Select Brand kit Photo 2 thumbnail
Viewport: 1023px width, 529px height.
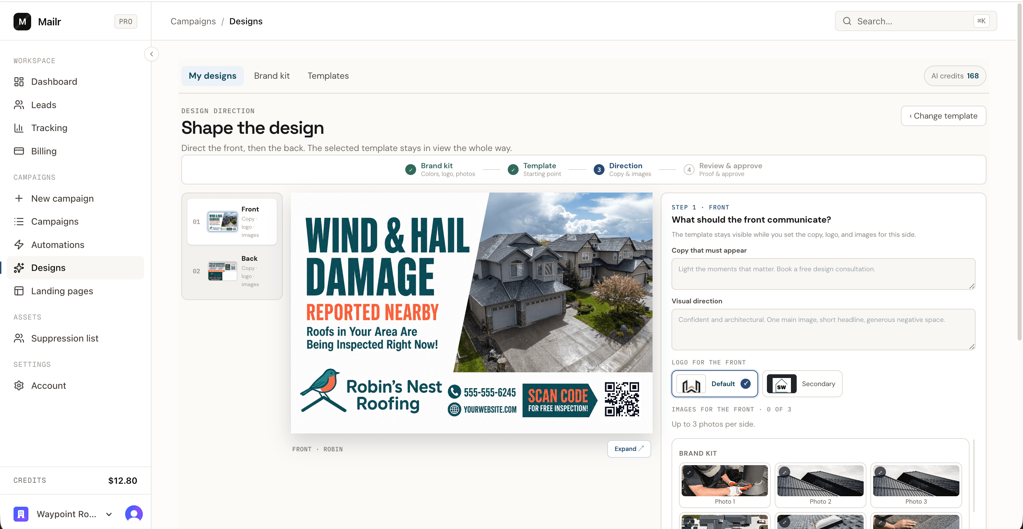tap(820, 485)
